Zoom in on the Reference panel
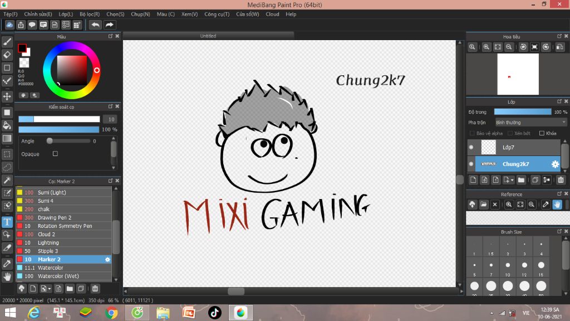This screenshot has width=570, height=321. [509, 205]
